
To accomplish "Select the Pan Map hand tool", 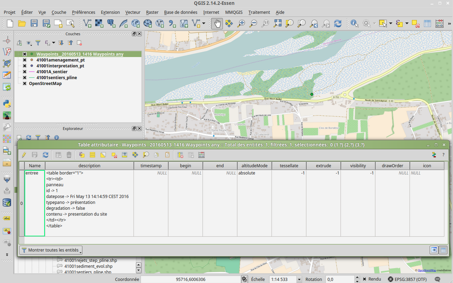I will click(217, 23).
